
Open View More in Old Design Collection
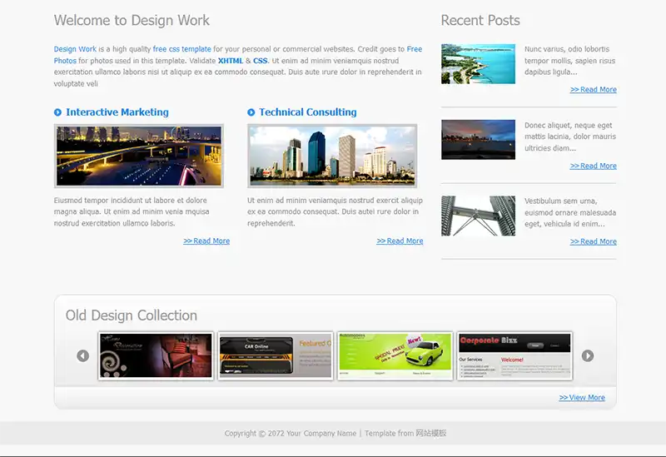pyautogui.click(x=582, y=397)
